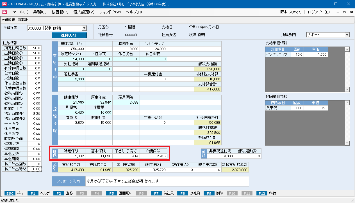This screenshot has width=355, height=203.
Task: Click 再集計 in the toolbar
Action: 22,20
